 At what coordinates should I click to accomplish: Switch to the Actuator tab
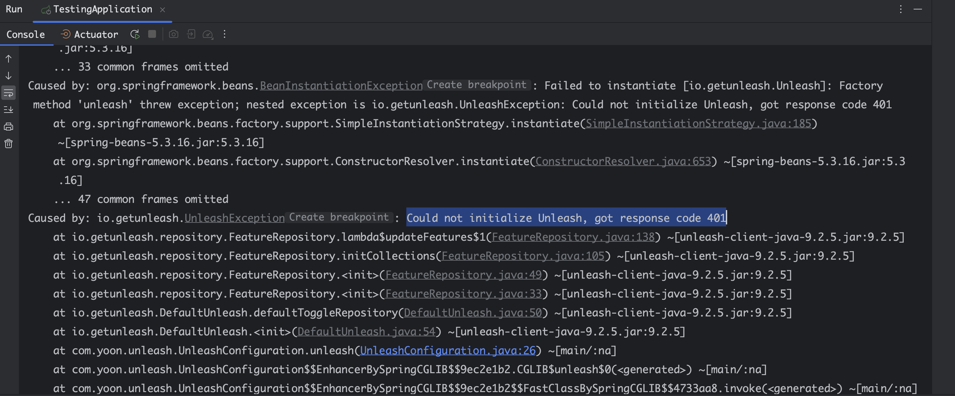pyautogui.click(x=89, y=35)
